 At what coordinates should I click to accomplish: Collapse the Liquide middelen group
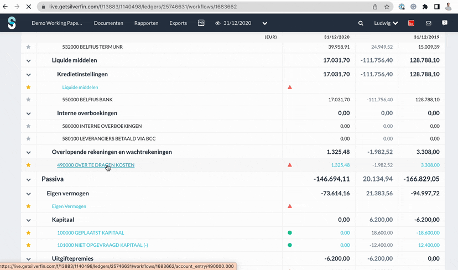pyautogui.click(x=28, y=61)
